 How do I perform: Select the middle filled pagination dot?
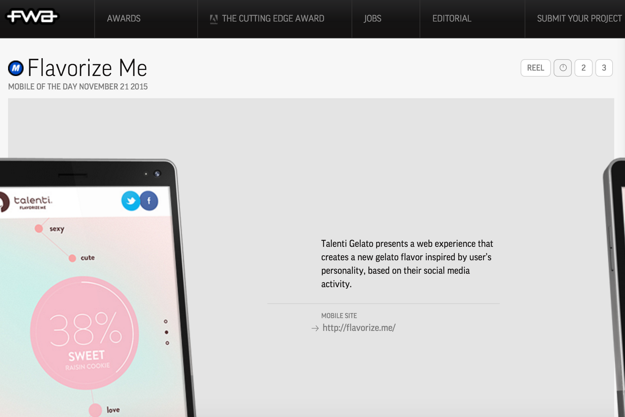click(166, 332)
